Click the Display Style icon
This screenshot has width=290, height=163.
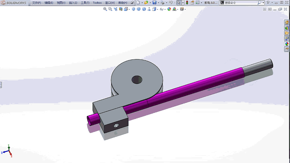[154, 9]
